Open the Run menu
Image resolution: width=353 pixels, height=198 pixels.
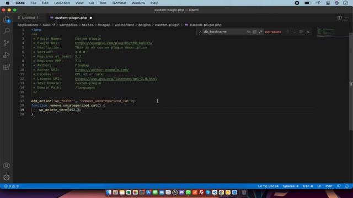point(103,3)
